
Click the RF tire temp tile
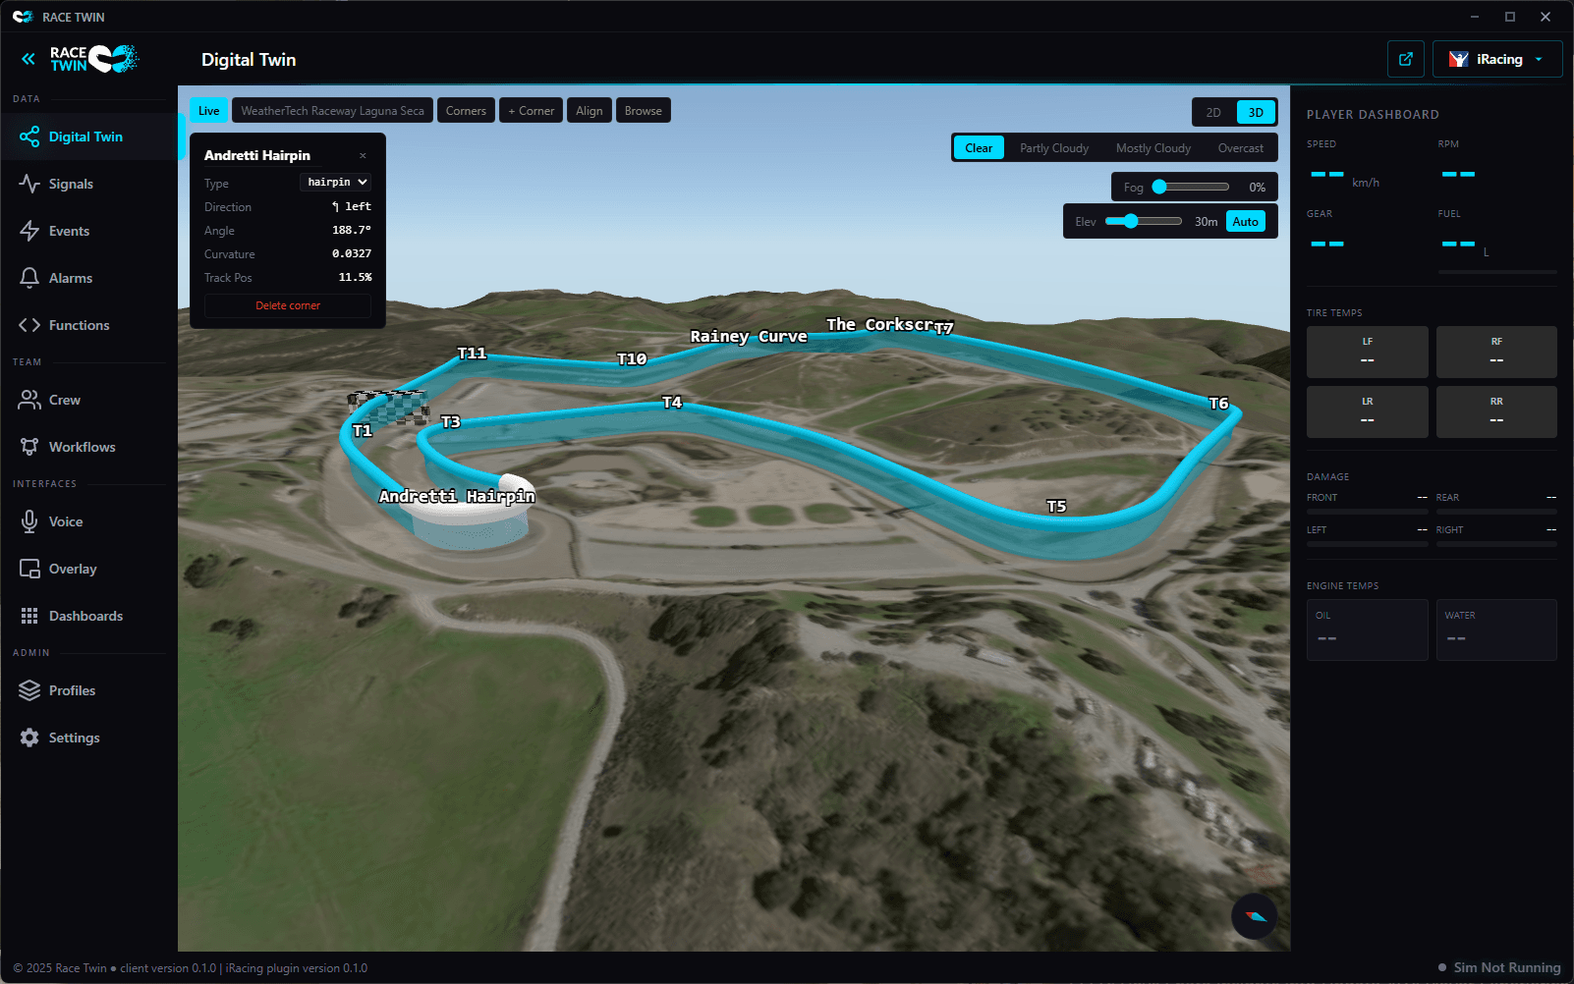point(1496,352)
